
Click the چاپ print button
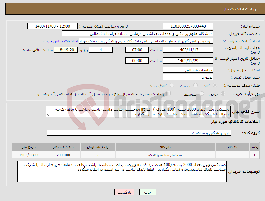[x=147, y=192]
